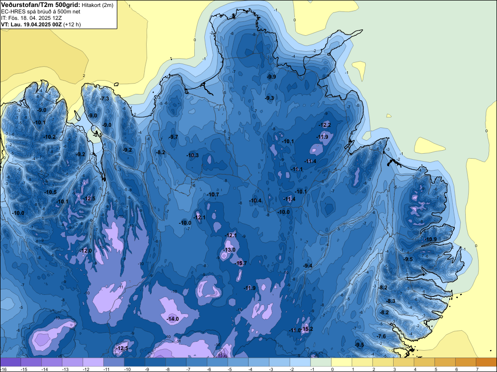Click legend swatch between -16 and -15
This screenshot has height=372, width=497.
click(x=10, y=362)
